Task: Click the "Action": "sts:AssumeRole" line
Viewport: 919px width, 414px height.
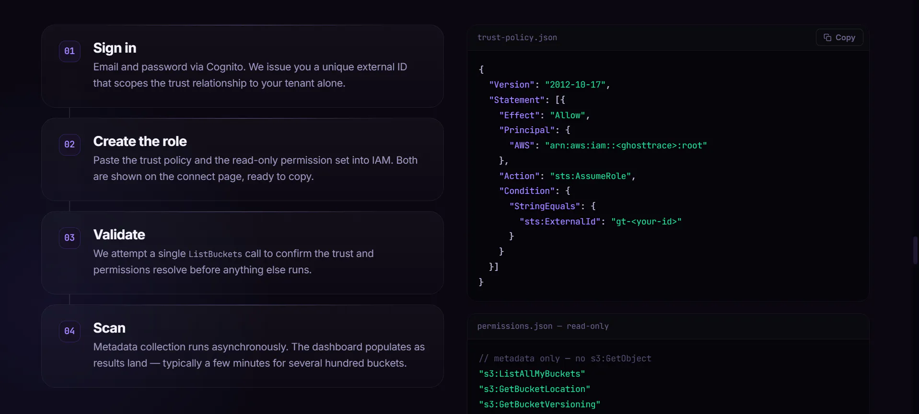Action: pyautogui.click(x=567, y=176)
